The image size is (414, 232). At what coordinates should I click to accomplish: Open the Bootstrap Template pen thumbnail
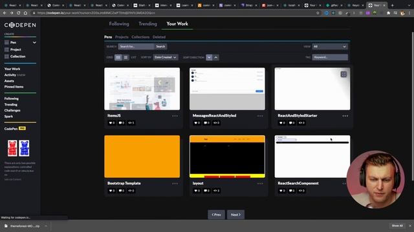point(142,157)
